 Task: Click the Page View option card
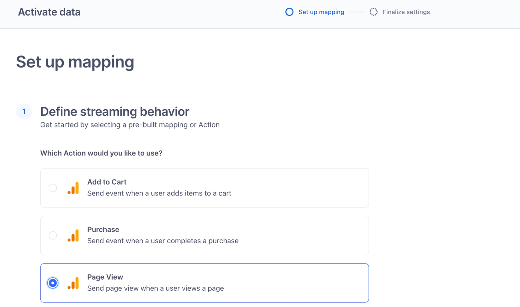point(204,283)
